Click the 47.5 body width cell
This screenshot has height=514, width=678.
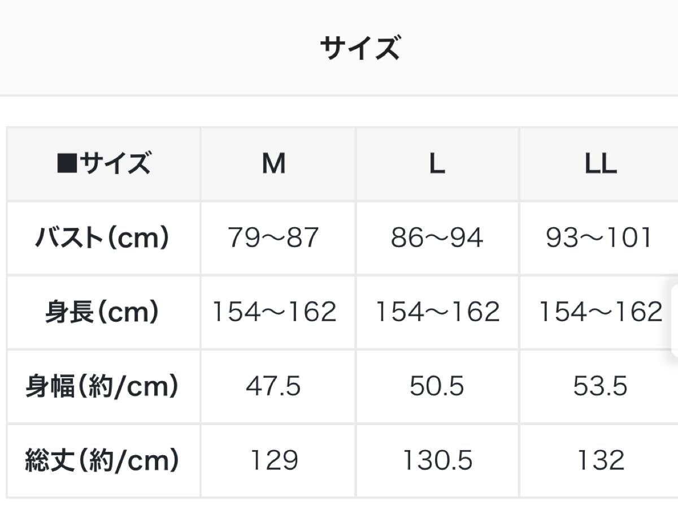point(274,386)
